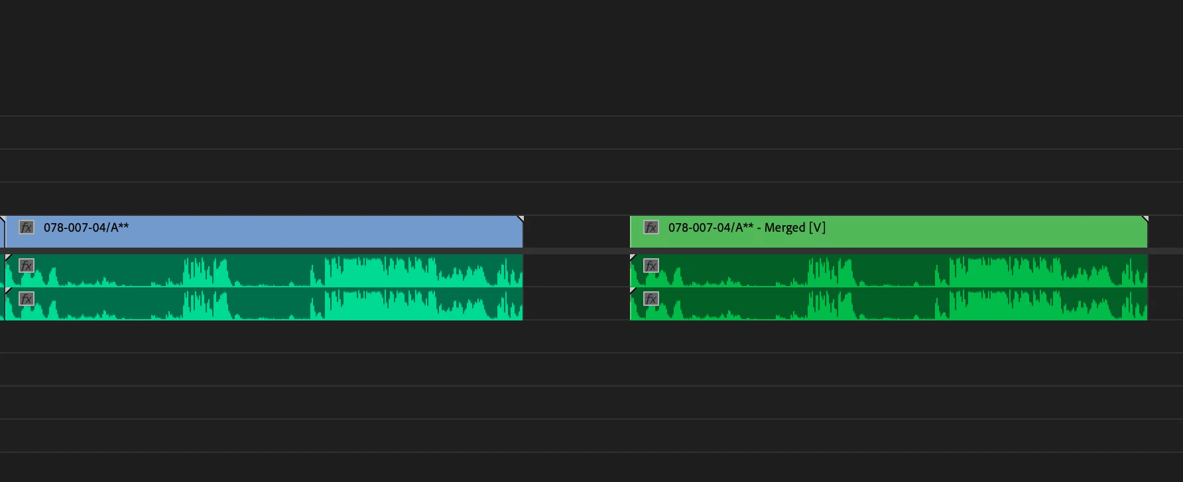Select upper audio waveform clip beneath the blue clip

[x=264, y=271]
